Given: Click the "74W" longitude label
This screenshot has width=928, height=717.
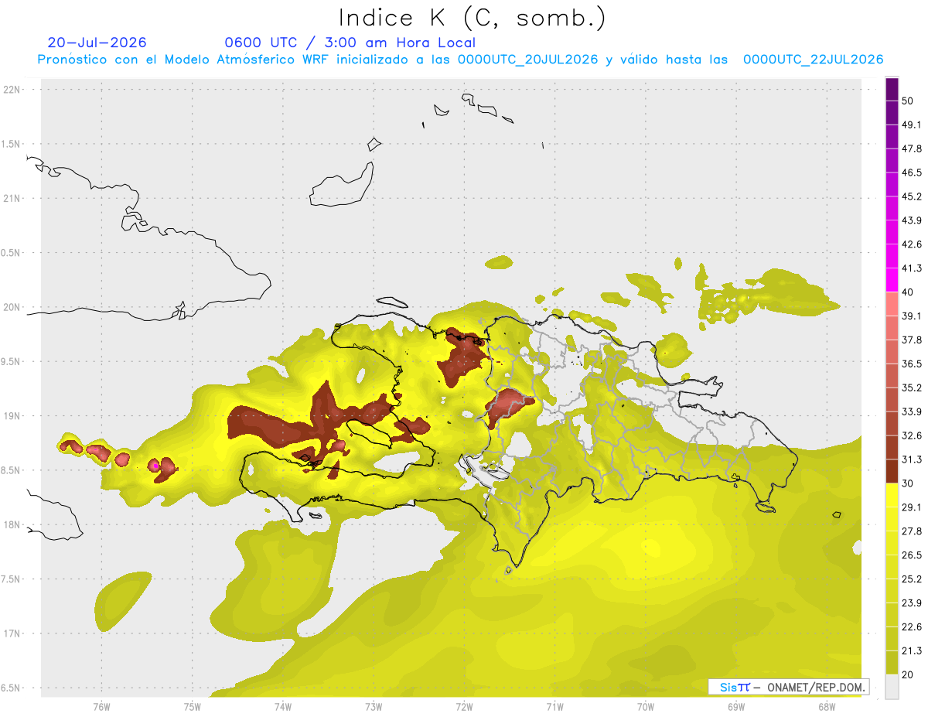Looking at the screenshot, I should click(x=283, y=707).
